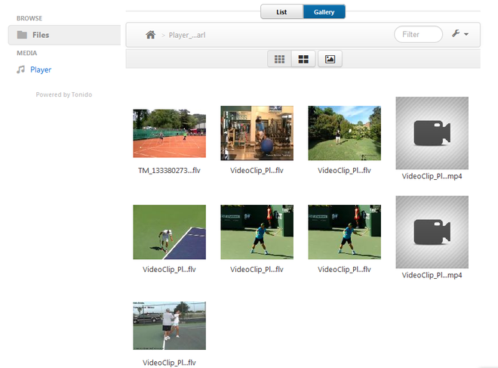This screenshot has width=498, height=368.
Task: Open the Player_...arl breadcrumb folder
Action: coord(186,35)
